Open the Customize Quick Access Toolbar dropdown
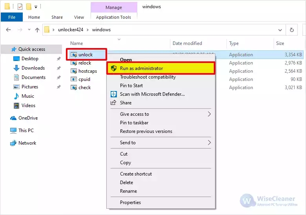Image resolution: width=306 pixels, height=215 pixels. coord(36,7)
